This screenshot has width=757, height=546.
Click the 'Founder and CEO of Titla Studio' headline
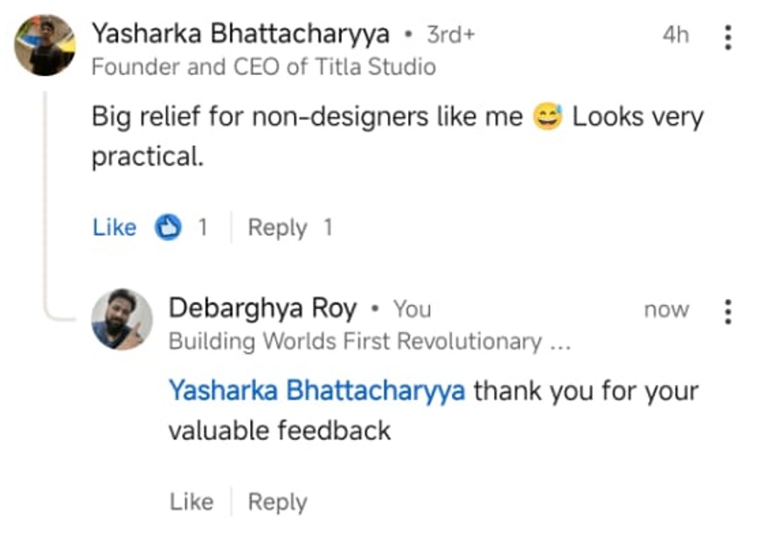[x=263, y=67]
